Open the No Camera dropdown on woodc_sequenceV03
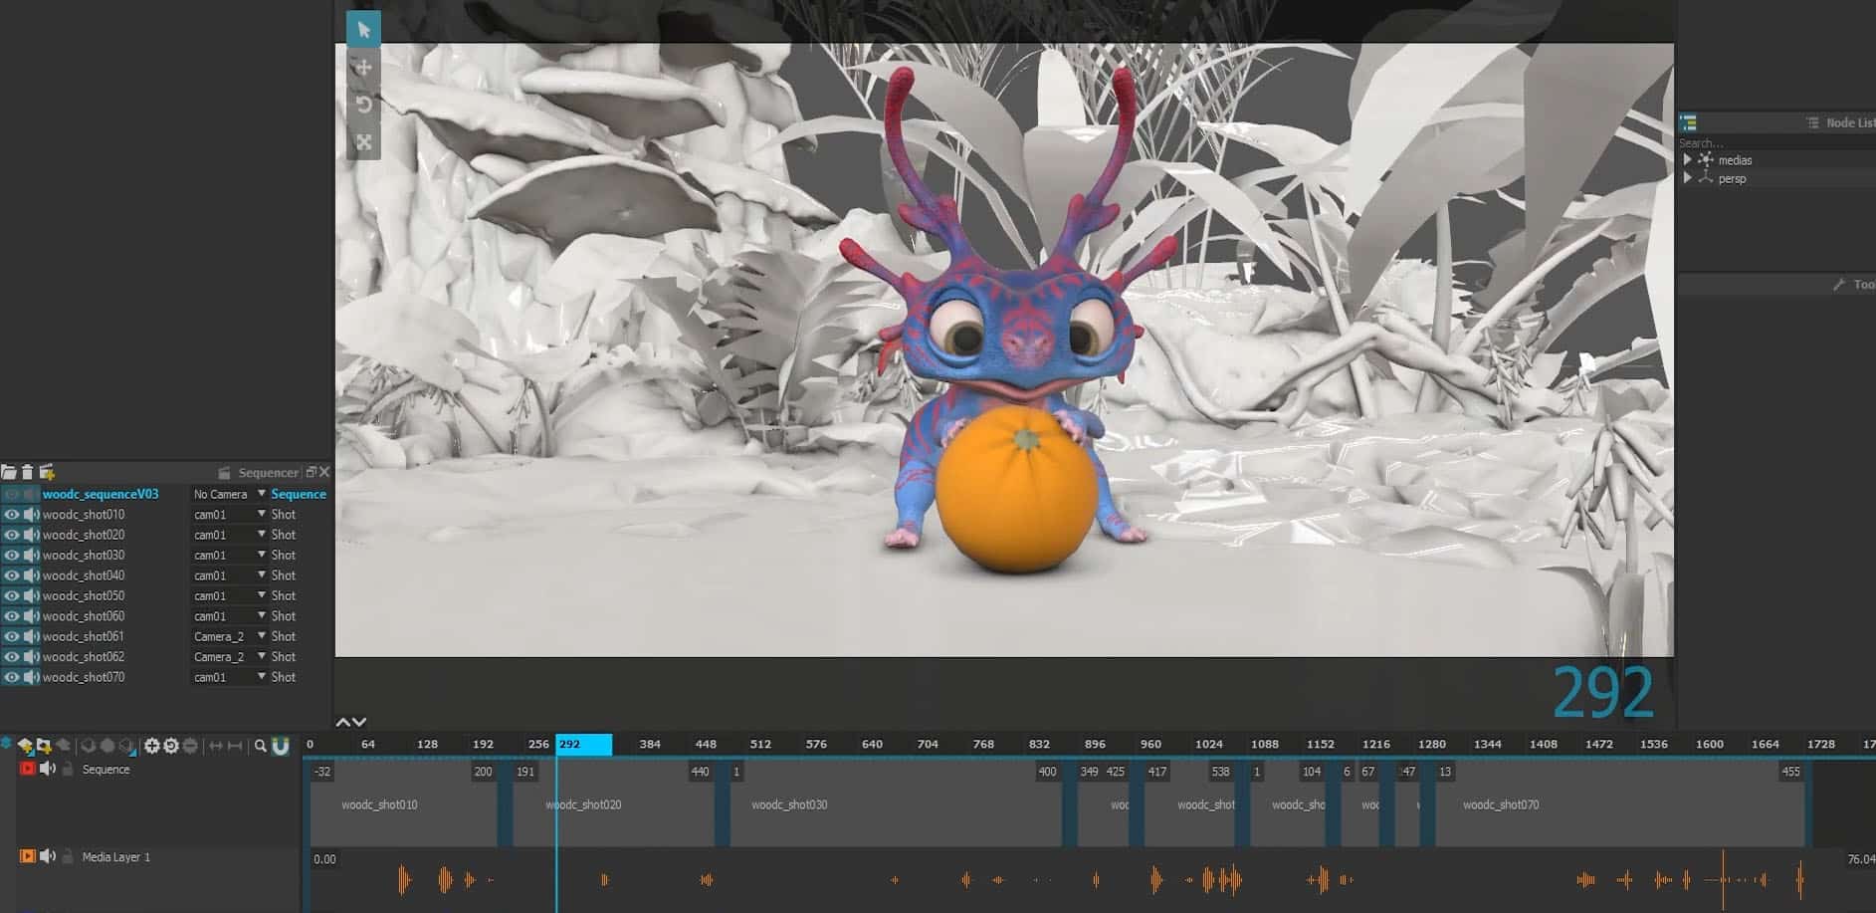The image size is (1876, 913). point(227,493)
